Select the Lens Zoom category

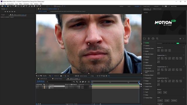[x=148, y=68]
